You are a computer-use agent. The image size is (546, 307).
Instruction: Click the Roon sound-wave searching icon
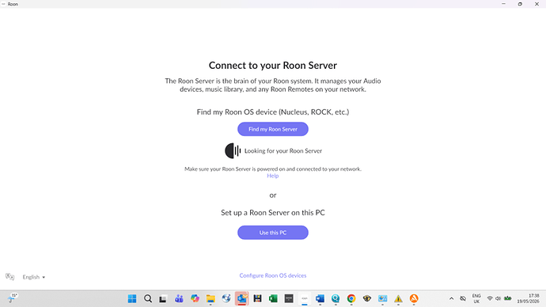233,150
